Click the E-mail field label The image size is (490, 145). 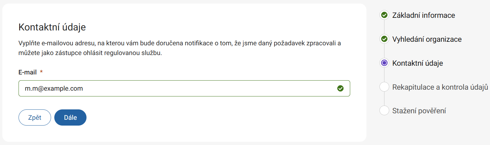[28, 72]
